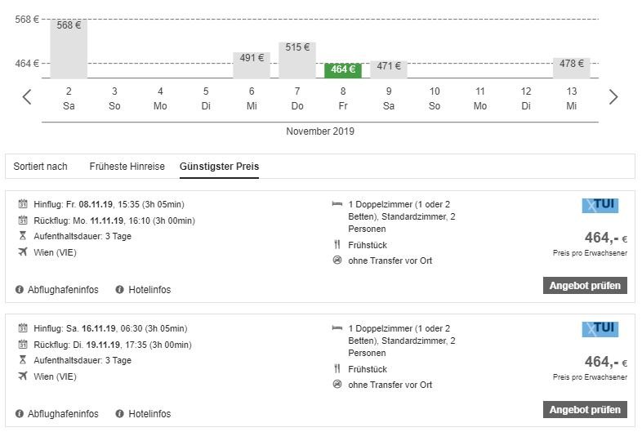Click info icon beside first Hotelinfos
Screen dimensions: 642x432
[120, 290]
